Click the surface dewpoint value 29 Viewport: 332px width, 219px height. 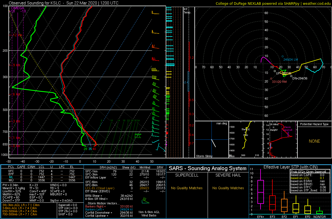[x=86, y=149]
